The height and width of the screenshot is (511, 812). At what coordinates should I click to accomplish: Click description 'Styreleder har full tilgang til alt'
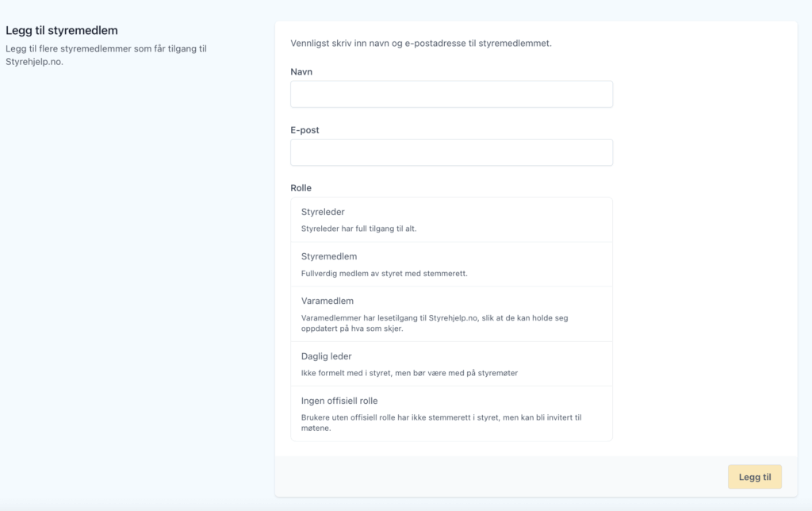point(359,229)
